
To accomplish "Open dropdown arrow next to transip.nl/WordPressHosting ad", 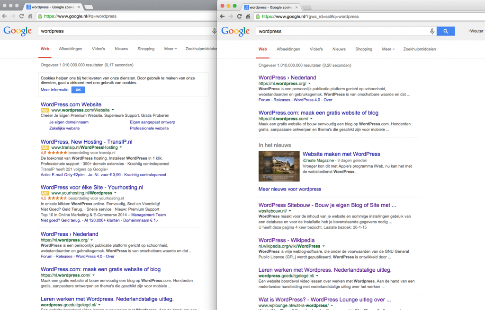I will click(121, 147).
